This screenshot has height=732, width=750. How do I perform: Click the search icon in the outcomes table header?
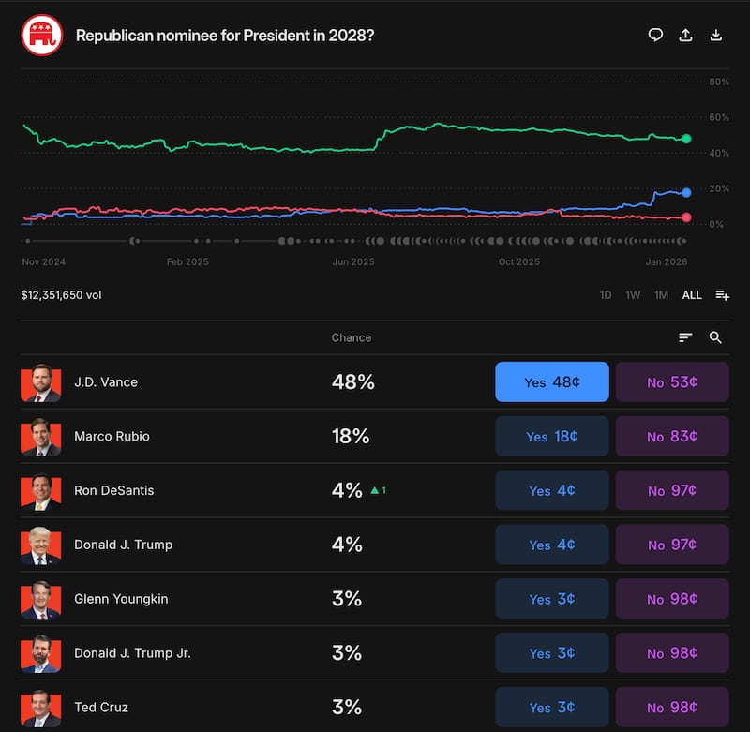(715, 337)
